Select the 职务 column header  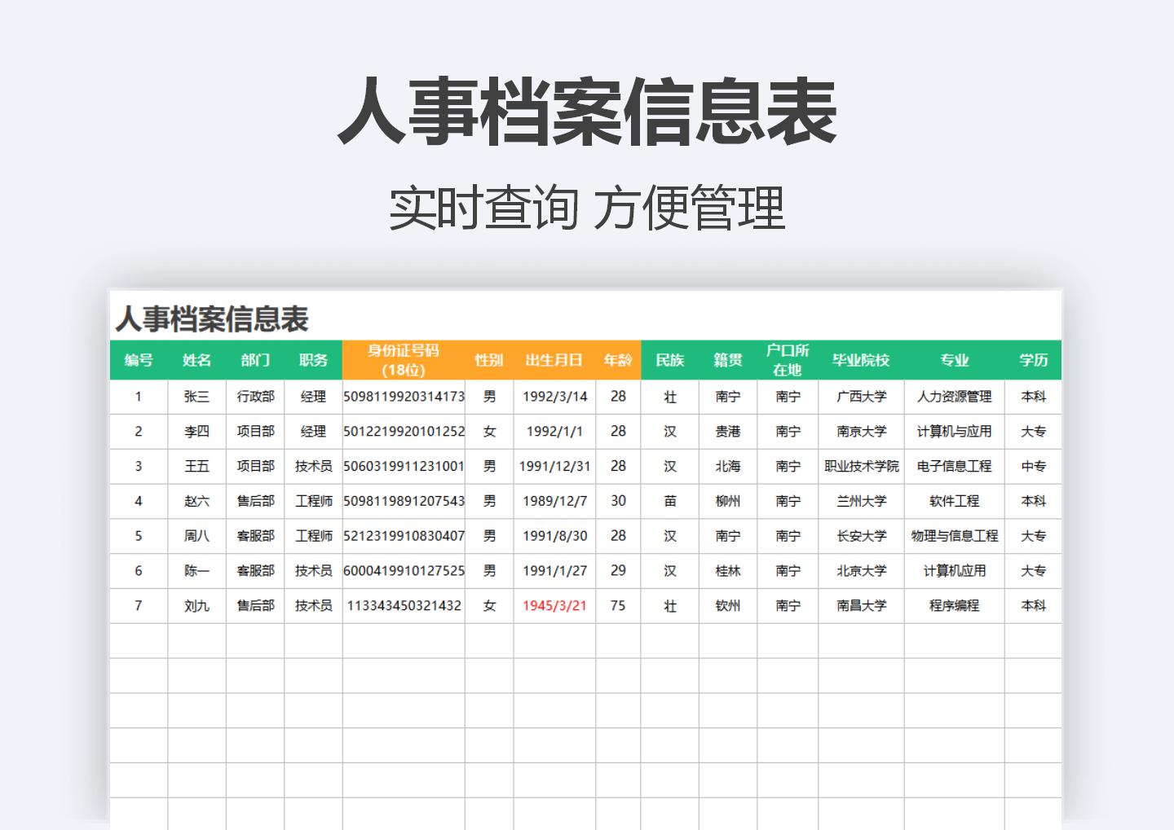(x=313, y=360)
